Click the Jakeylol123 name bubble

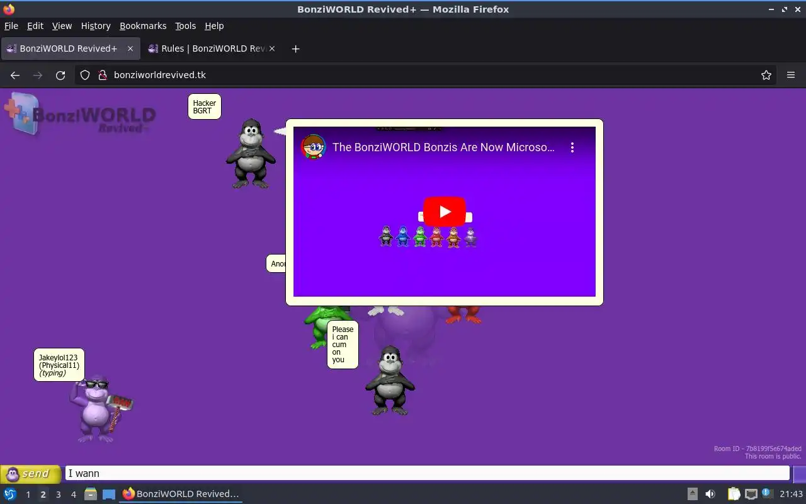(x=59, y=365)
